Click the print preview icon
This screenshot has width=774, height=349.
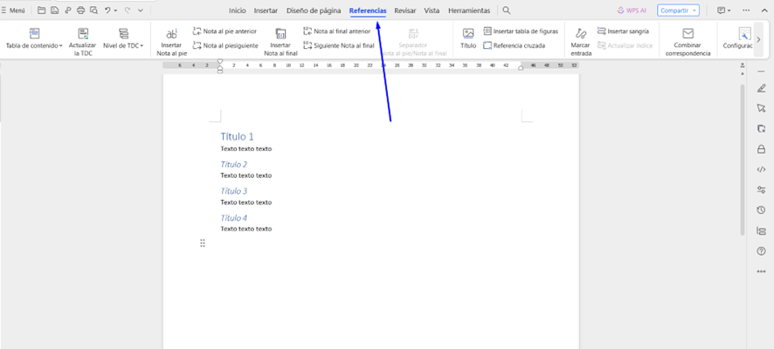[93, 10]
